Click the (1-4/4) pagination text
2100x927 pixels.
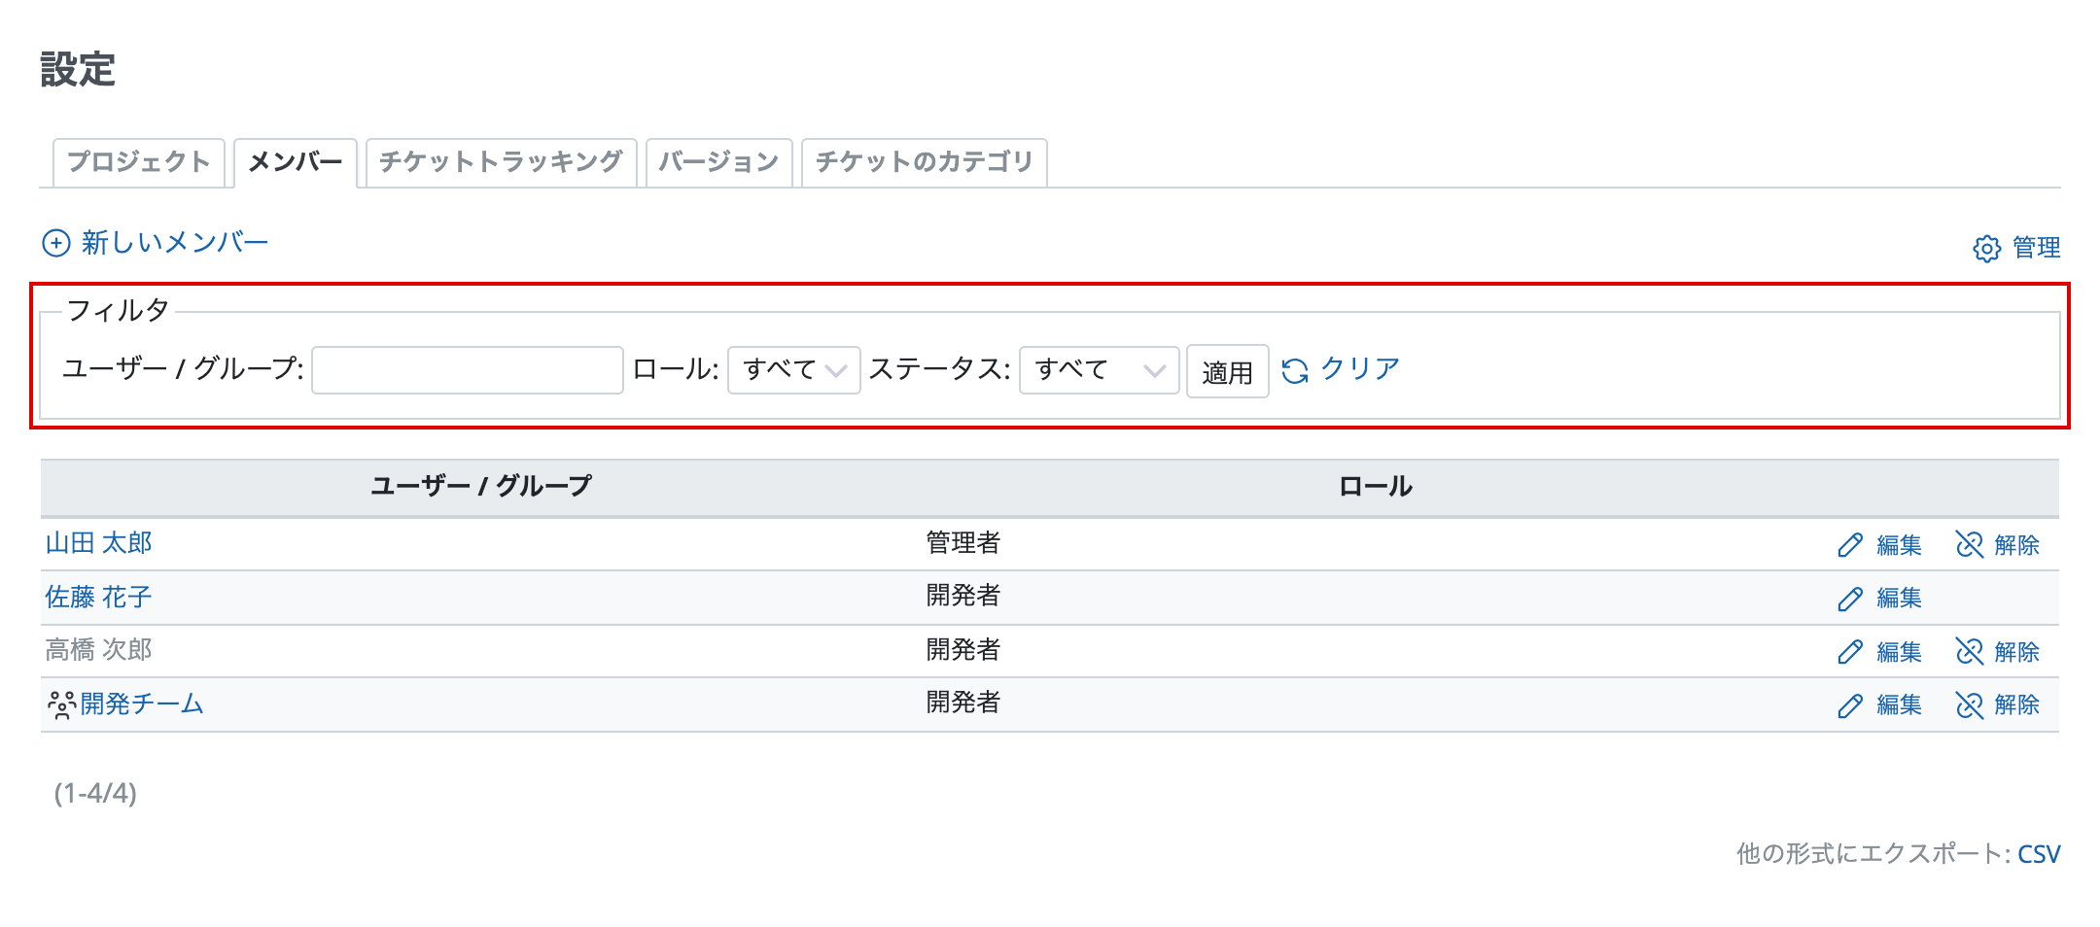(x=95, y=794)
